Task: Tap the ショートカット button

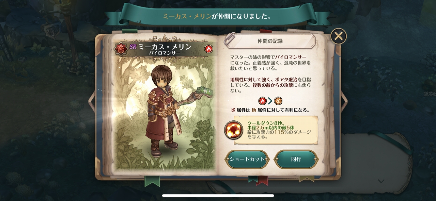Action: [x=247, y=159]
